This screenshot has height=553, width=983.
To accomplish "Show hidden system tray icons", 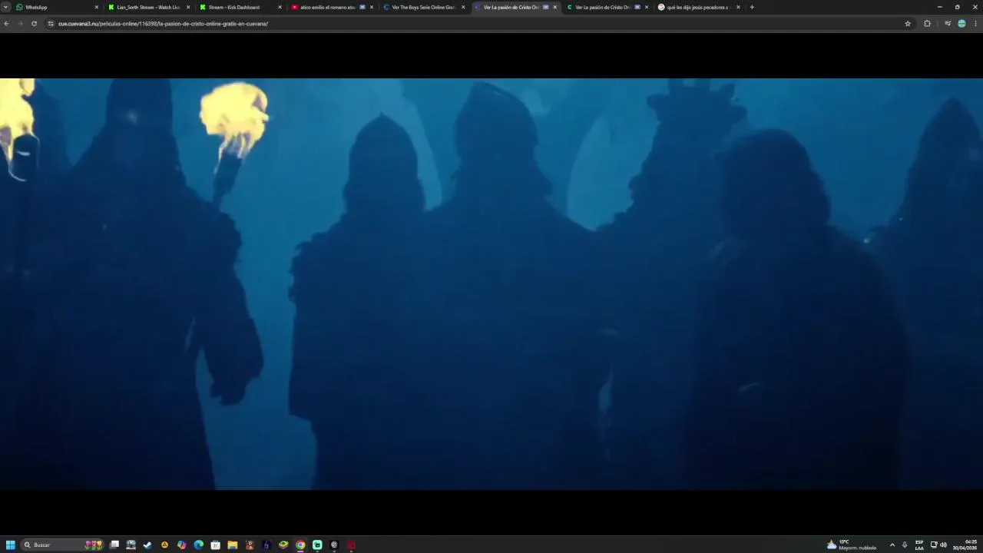I will (x=892, y=545).
